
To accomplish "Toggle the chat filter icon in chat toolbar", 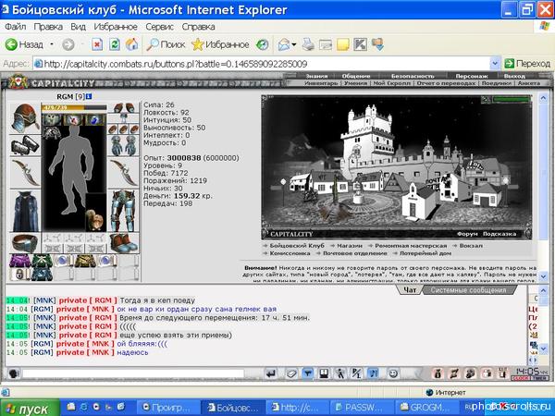I will tap(308, 373).
